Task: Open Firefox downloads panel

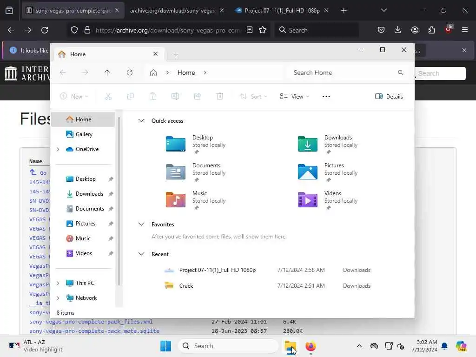Action: 398,30
